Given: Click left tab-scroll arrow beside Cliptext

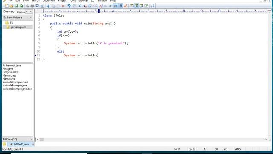Looking at the screenshot, I should pyautogui.click(x=27, y=12).
